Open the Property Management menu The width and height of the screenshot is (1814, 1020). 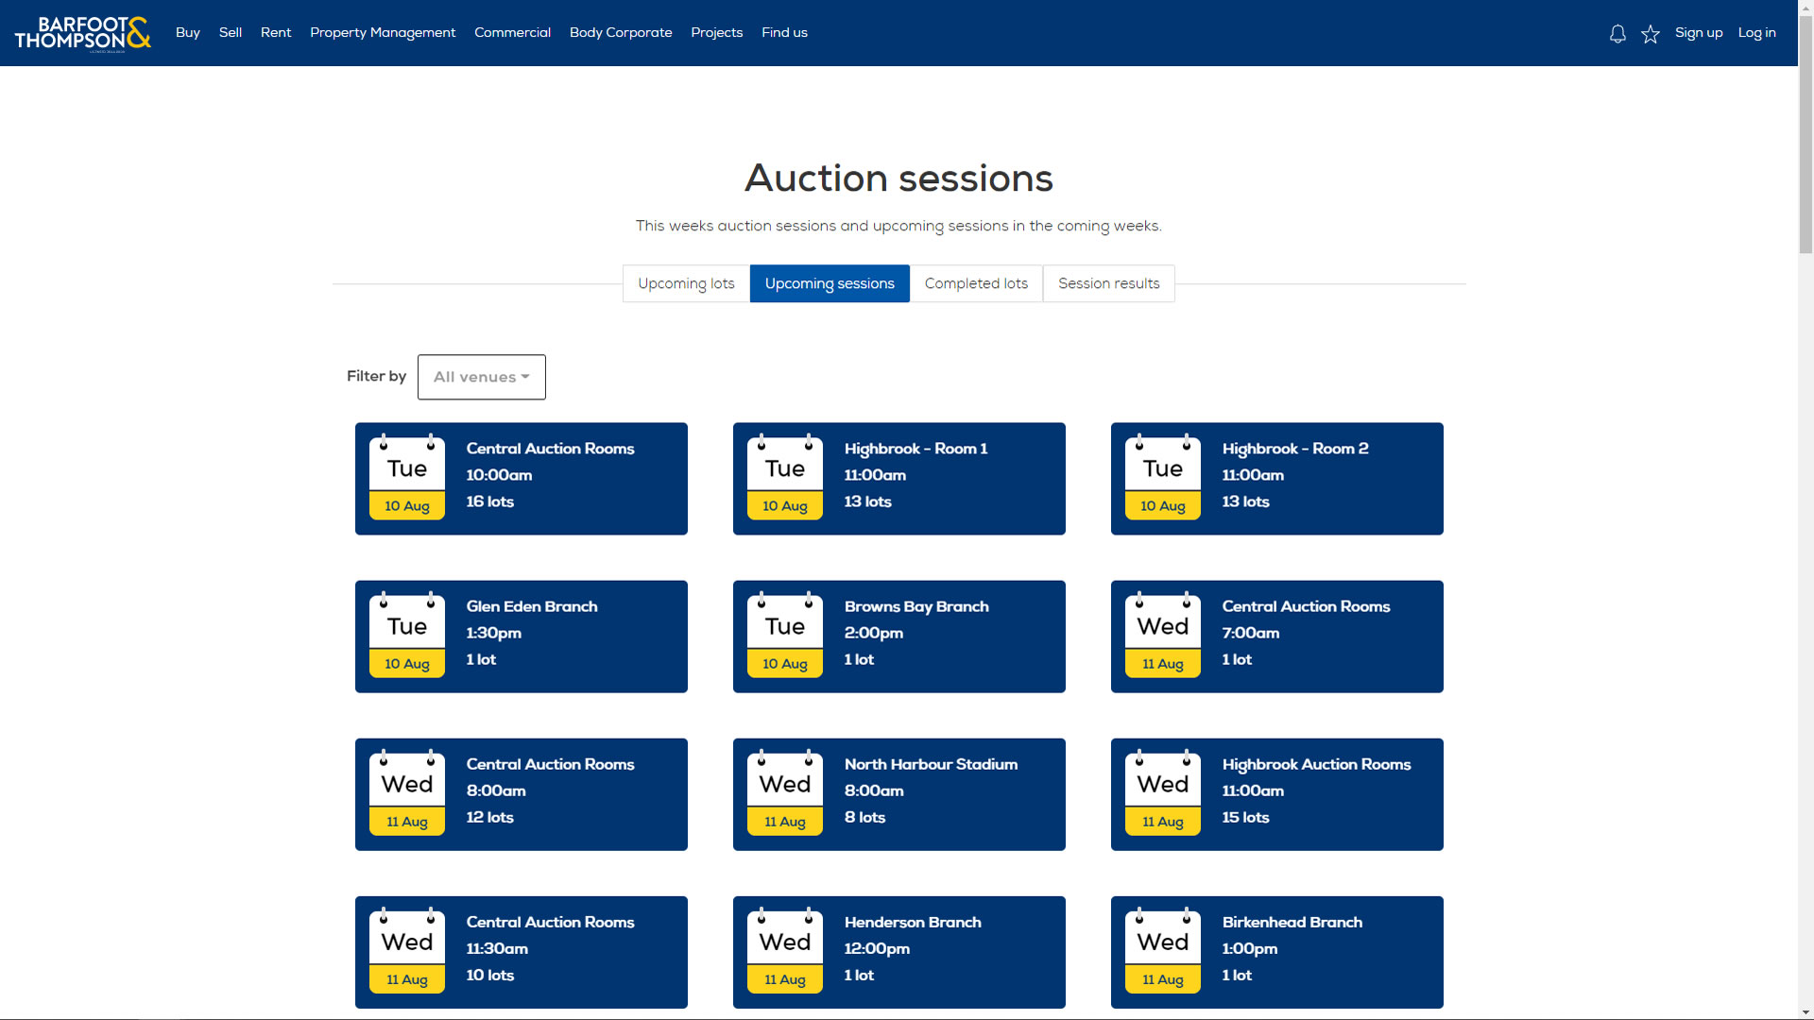point(383,33)
